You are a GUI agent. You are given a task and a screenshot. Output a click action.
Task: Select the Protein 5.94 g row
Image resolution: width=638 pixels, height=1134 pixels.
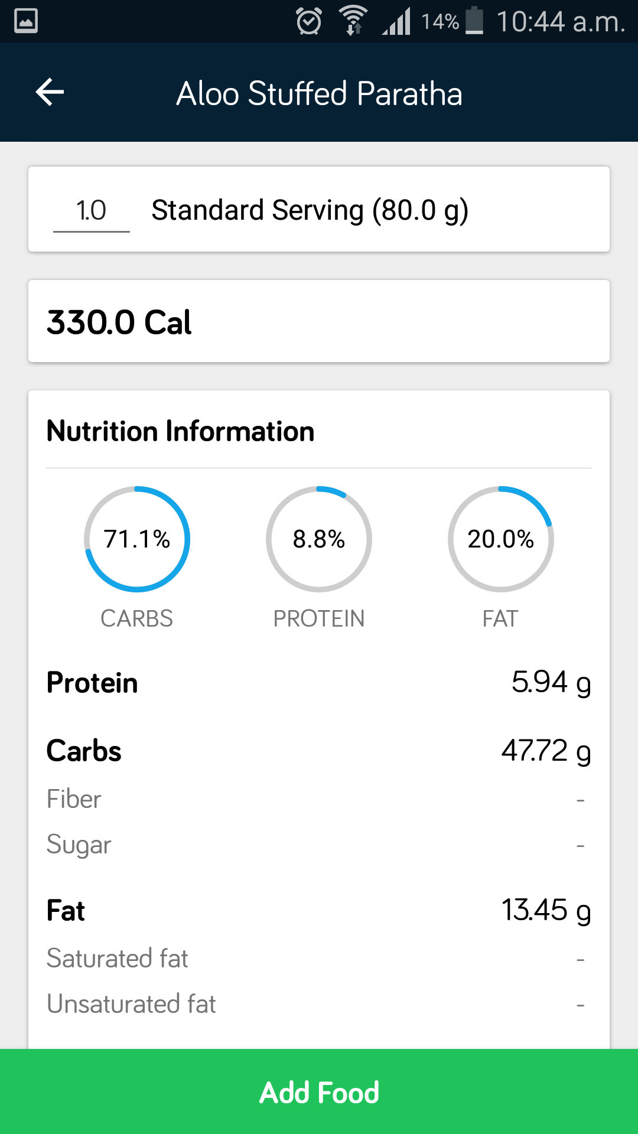click(319, 683)
